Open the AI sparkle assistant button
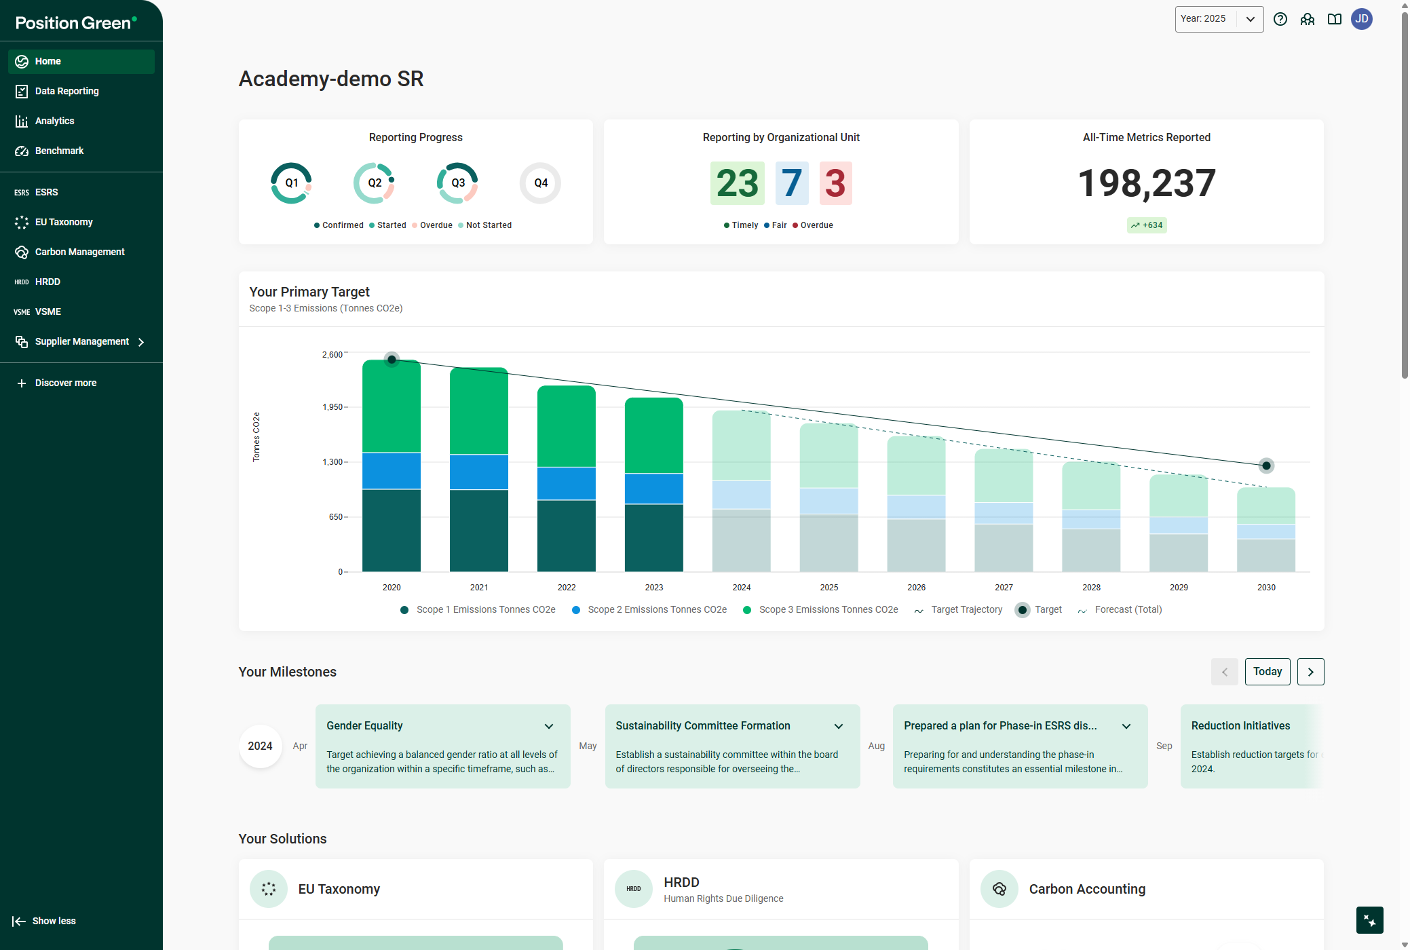 tap(1369, 920)
